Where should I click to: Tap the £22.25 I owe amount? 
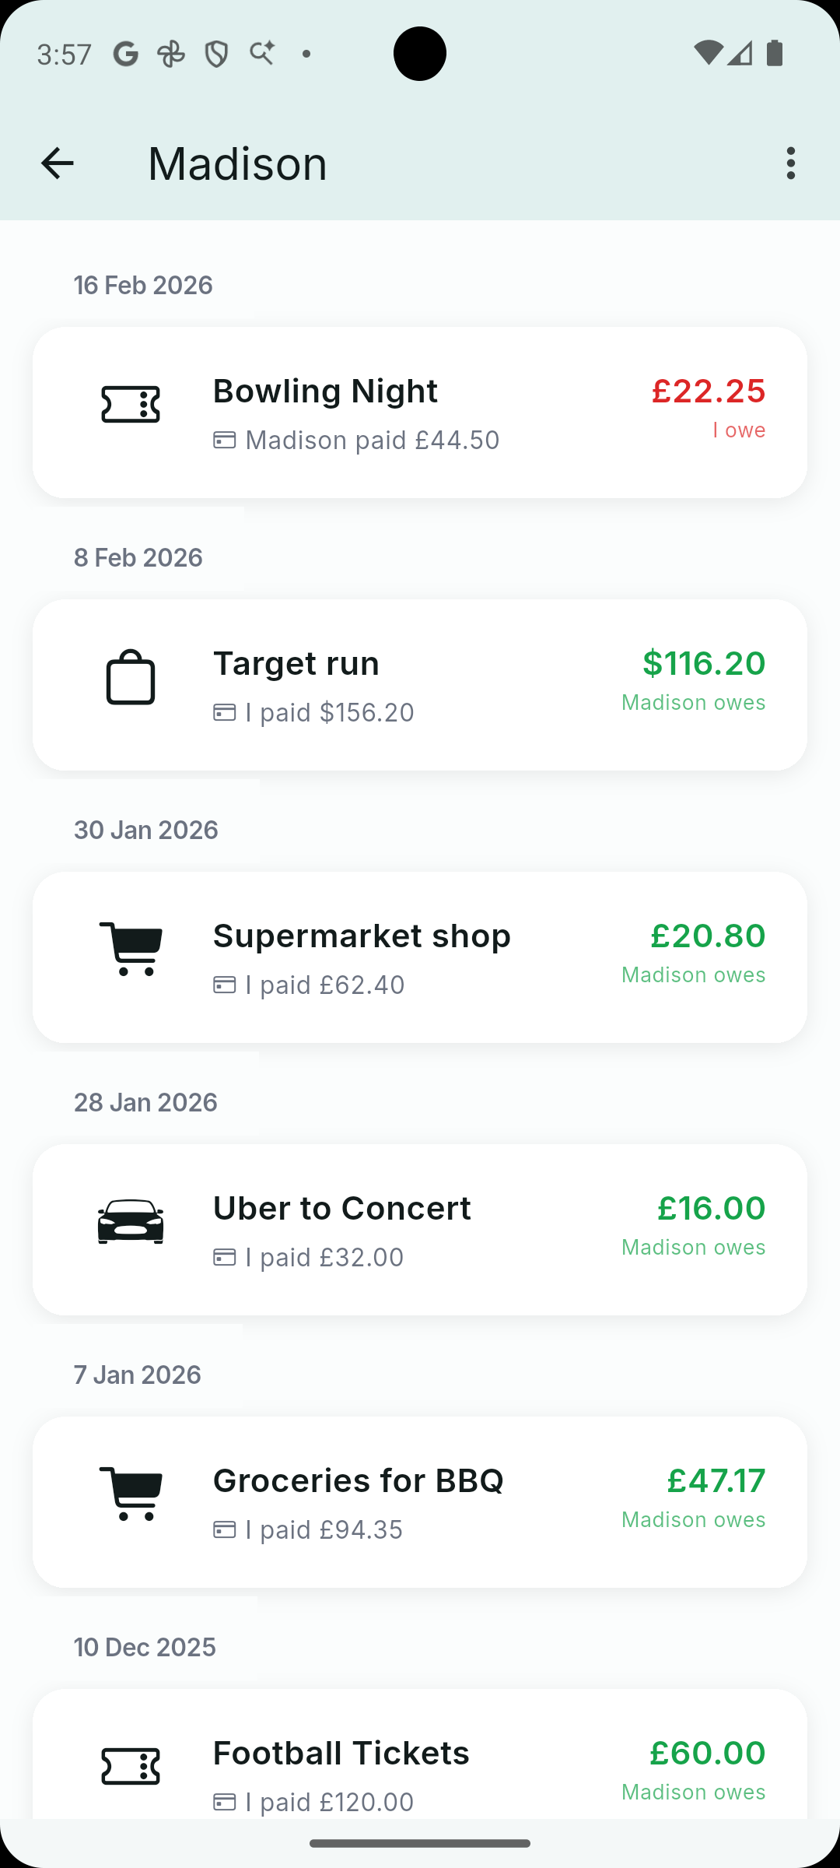708,392
